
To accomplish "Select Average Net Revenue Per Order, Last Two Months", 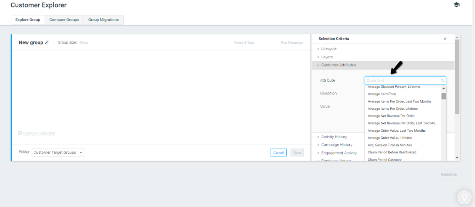I will pyautogui.click(x=402, y=123).
